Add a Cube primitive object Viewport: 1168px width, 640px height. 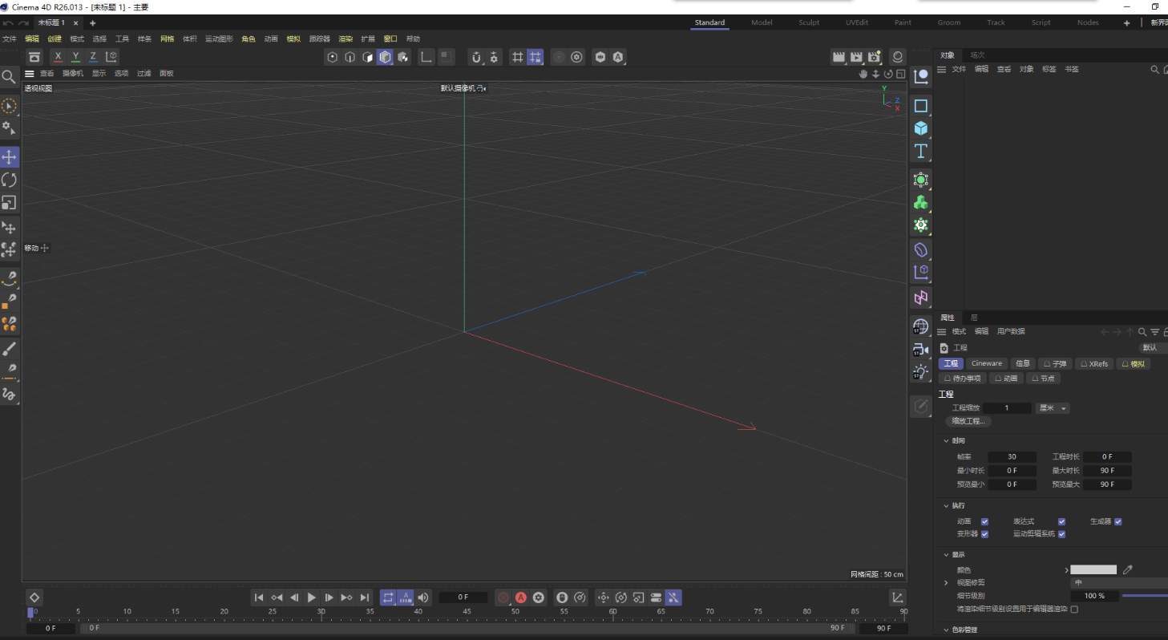click(921, 128)
